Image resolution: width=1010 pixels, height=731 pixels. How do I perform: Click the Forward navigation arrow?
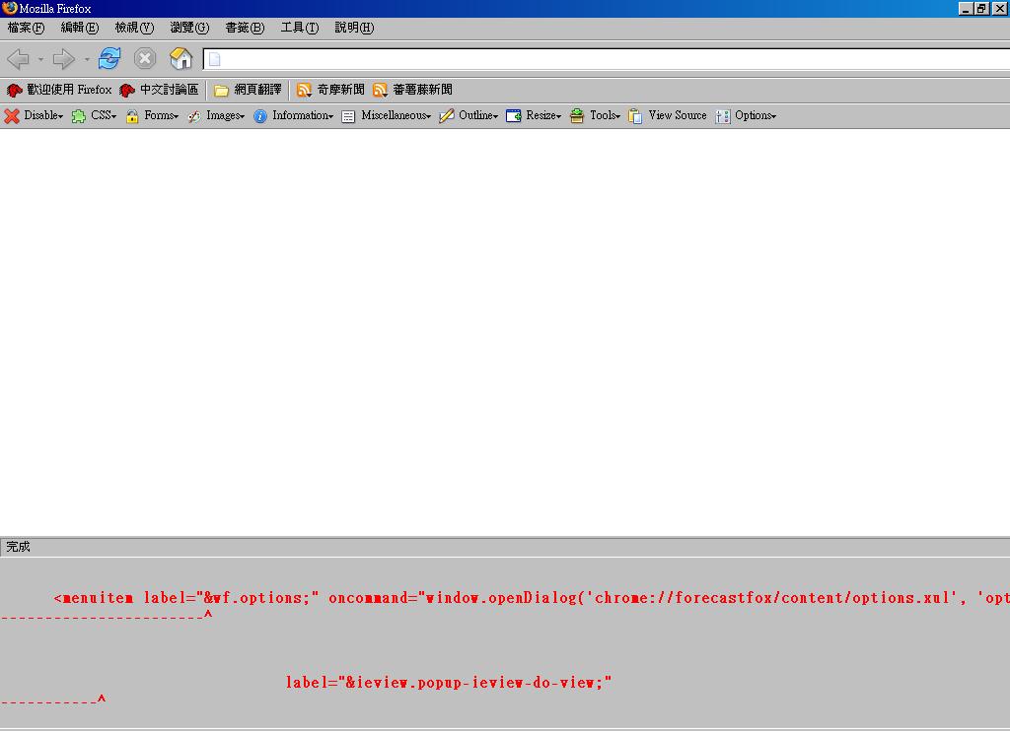(63, 59)
